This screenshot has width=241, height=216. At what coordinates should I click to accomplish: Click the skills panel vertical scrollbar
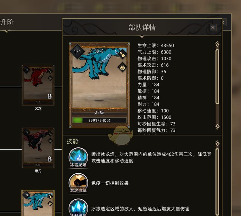pyautogui.click(x=217, y=182)
